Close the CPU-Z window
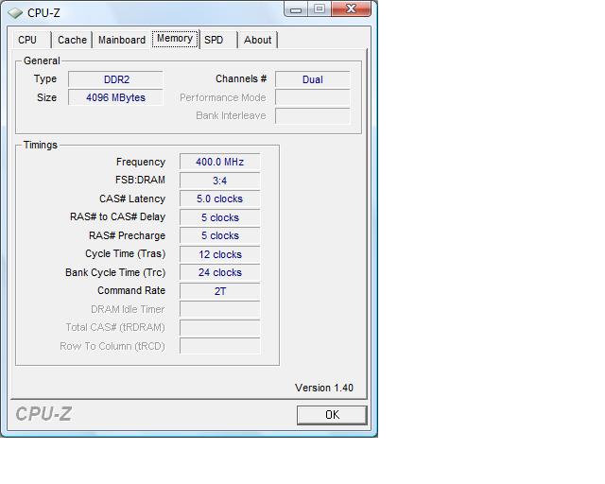Screen dimensions: 605x484 point(351,9)
